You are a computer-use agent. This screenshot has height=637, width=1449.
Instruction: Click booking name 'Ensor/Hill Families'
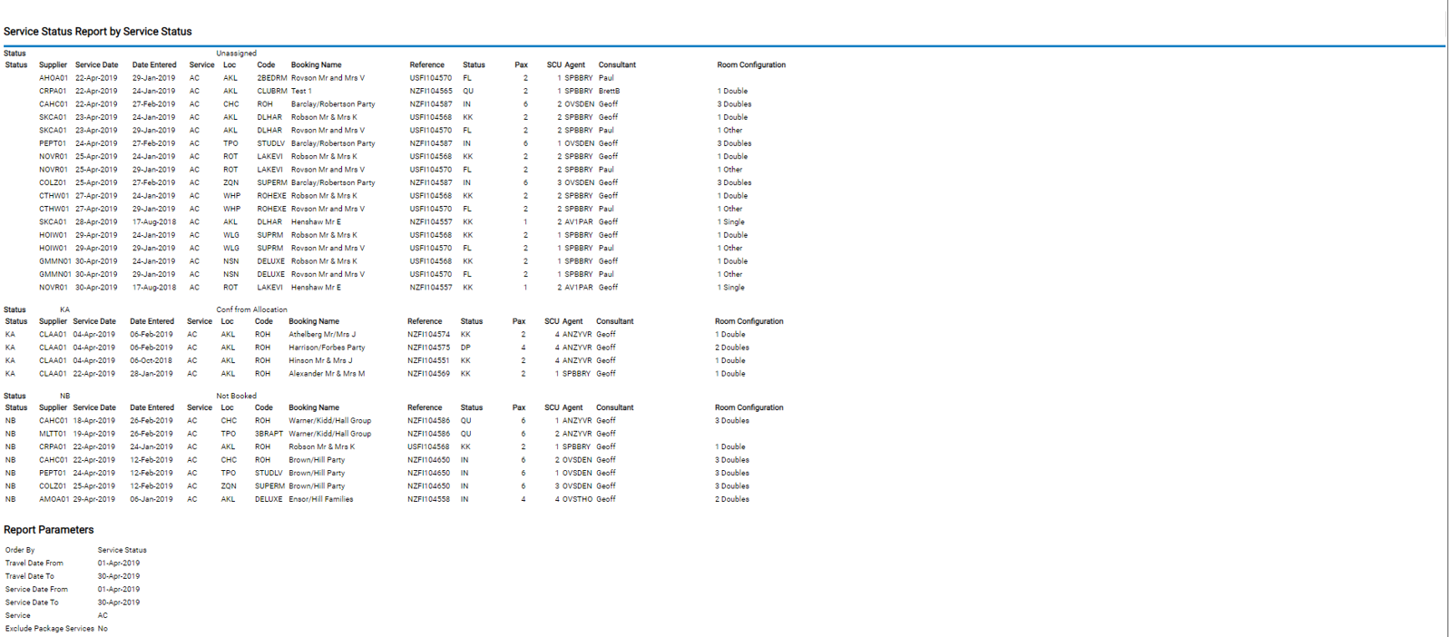(321, 499)
